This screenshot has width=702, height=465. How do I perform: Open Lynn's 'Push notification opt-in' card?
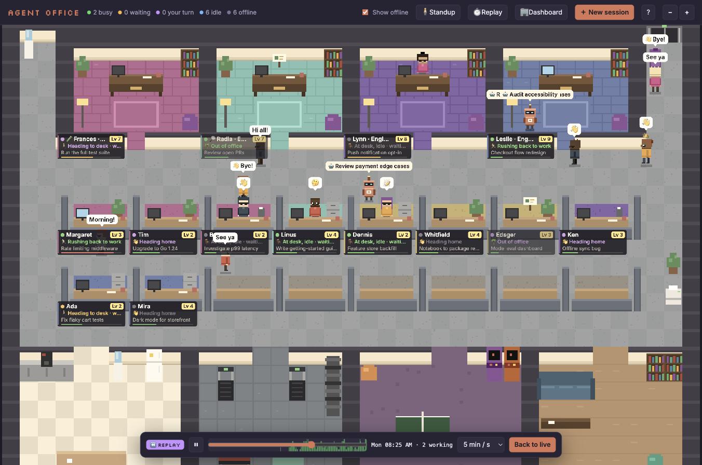(x=378, y=146)
